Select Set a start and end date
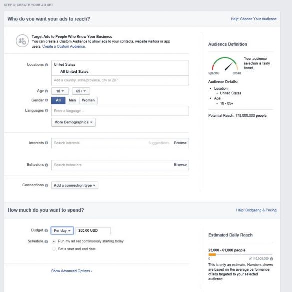 pos(54,249)
